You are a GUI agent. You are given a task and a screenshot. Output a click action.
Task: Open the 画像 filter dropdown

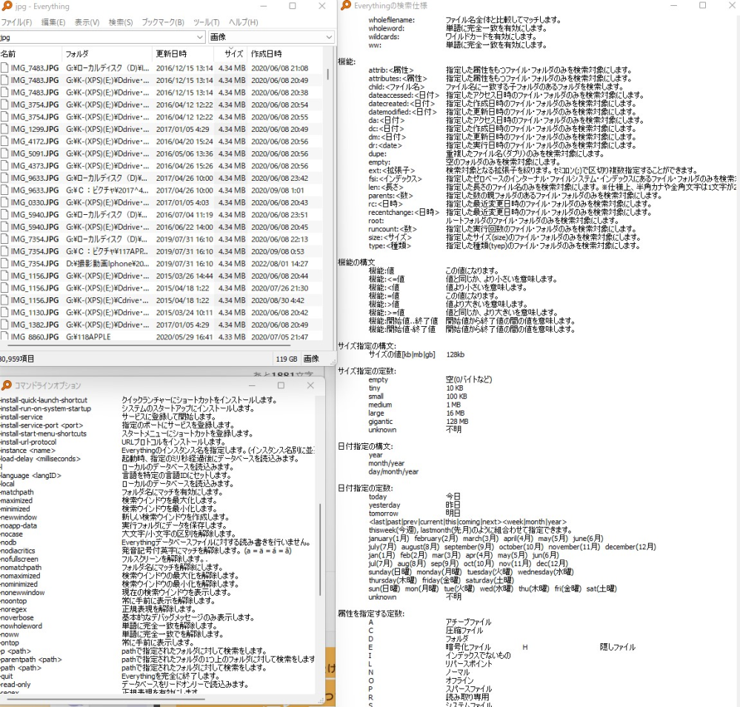(x=329, y=37)
